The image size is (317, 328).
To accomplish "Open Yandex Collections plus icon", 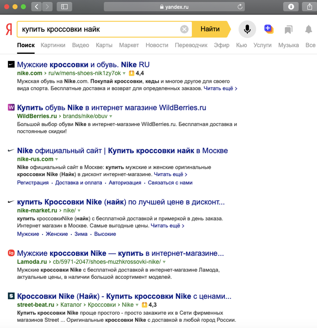I will pos(269,29).
